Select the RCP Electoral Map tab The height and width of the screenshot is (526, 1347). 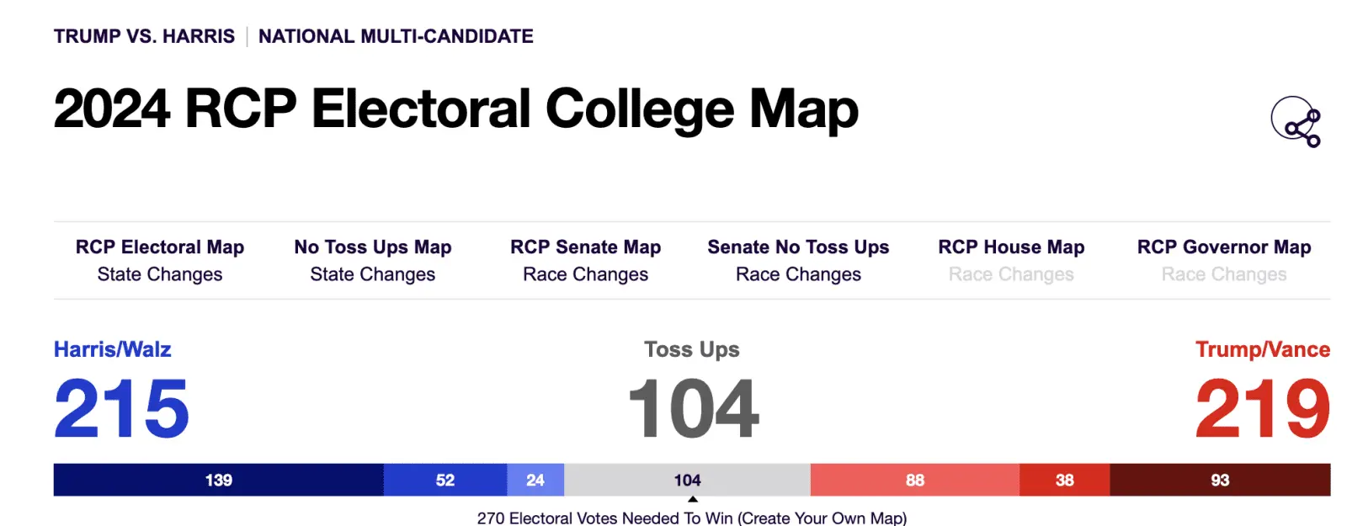click(160, 247)
